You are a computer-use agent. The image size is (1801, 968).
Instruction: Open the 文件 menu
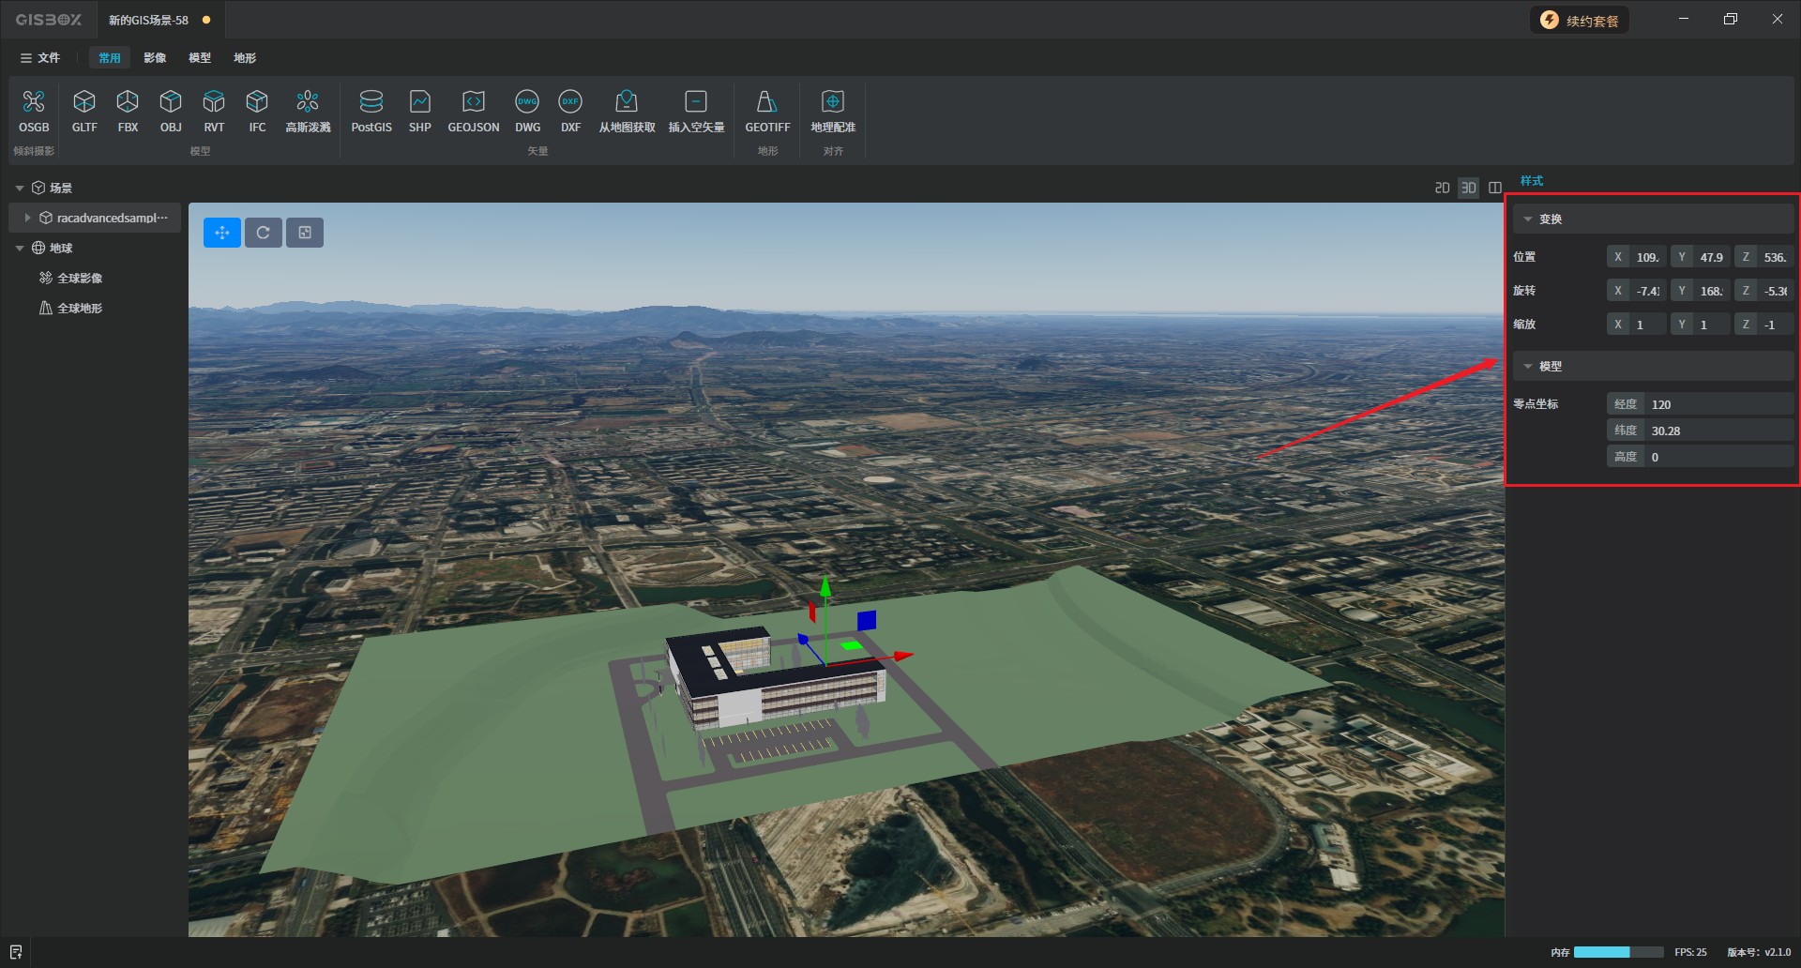[x=40, y=58]
